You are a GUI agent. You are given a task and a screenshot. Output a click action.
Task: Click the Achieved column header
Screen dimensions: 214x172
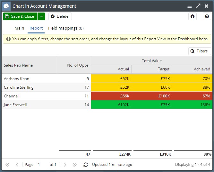tap(192, 69)
